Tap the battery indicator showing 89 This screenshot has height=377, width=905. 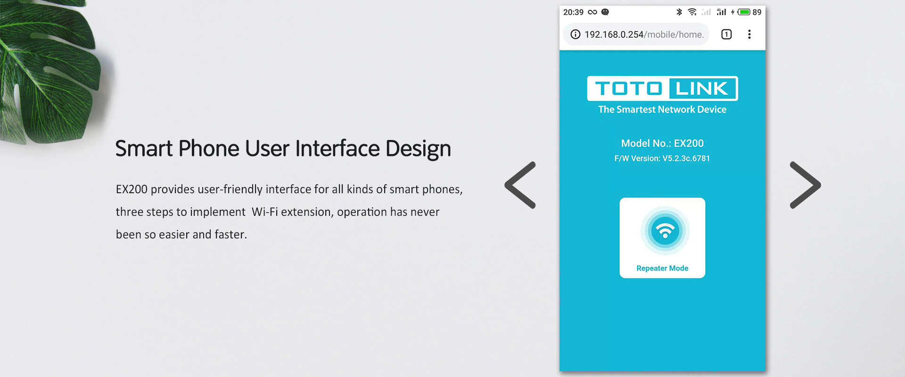click(x=749, y=12)
